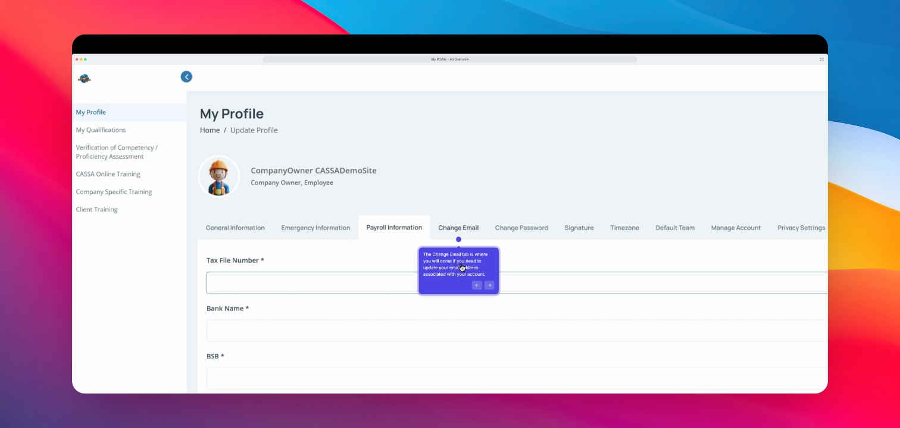Select the Privacy Settings tab
Viewport: 900px width, 428px height.
coord(801,228)
